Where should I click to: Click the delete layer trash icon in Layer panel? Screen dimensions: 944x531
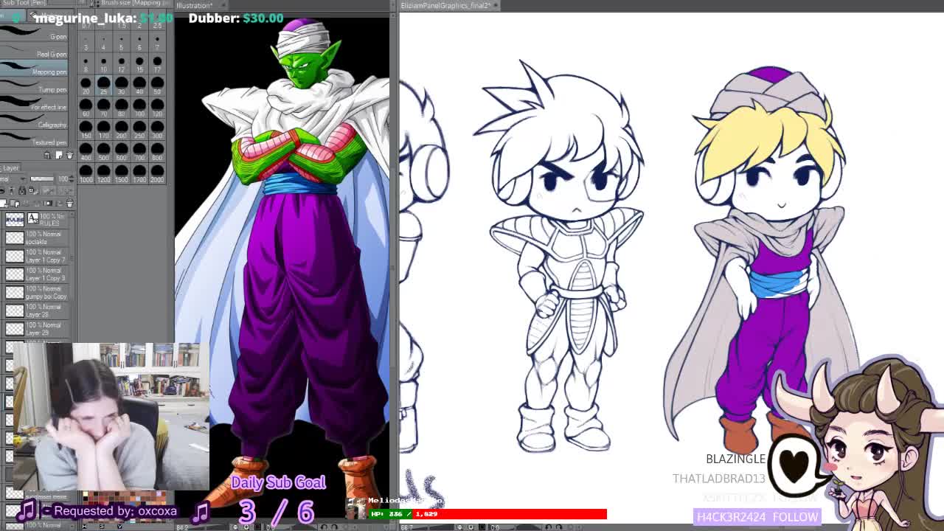69,204
